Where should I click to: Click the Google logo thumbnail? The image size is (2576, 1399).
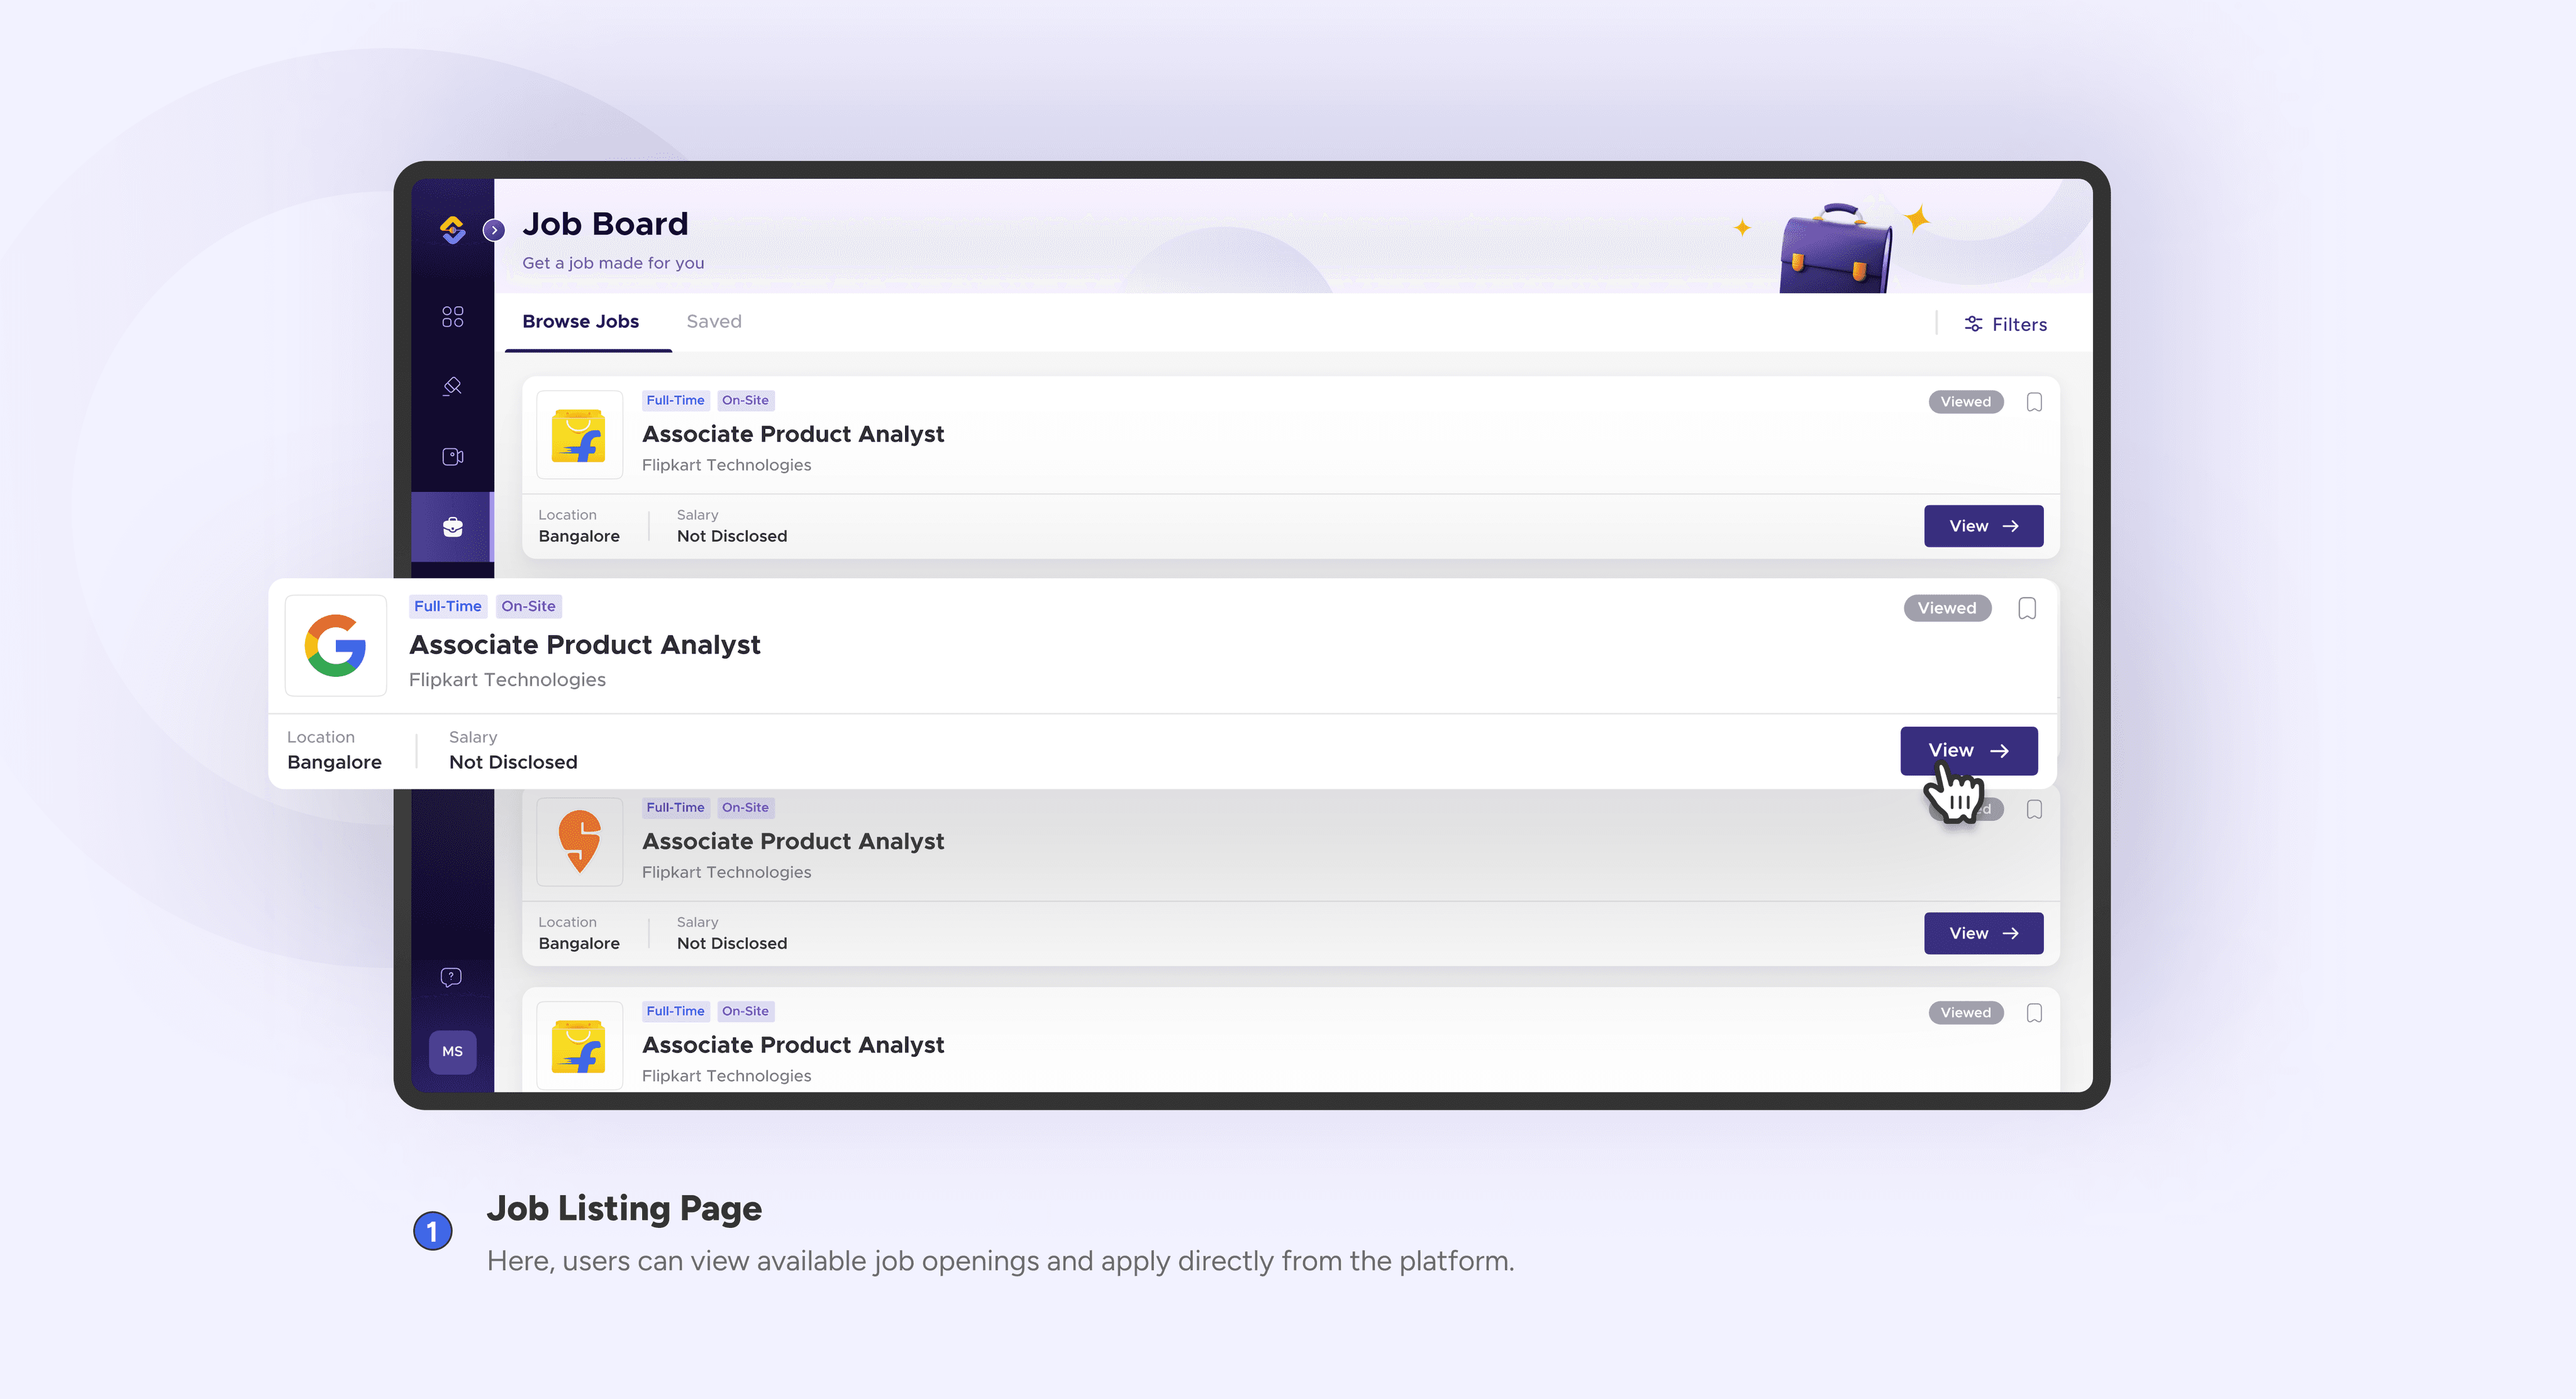tap(335, 646)
